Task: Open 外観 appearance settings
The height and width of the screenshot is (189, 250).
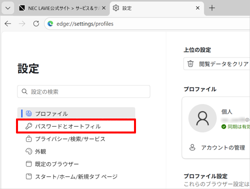Action: pyautogui.click(x=76, y=151)
